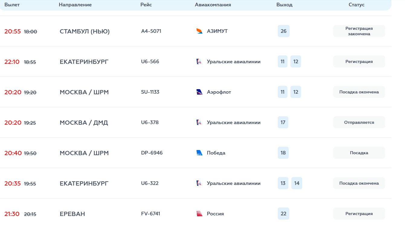Click flight number FV-6741
This screenshot has width=405, height=225.
point(151,214)
